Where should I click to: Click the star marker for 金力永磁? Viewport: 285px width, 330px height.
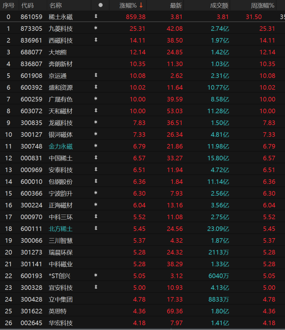[x=96, y=146]
